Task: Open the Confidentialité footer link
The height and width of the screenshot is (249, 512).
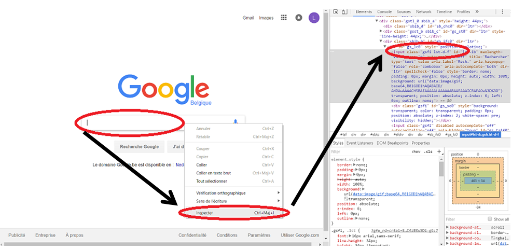Action: pyautogui.click(x=192, y=235)
